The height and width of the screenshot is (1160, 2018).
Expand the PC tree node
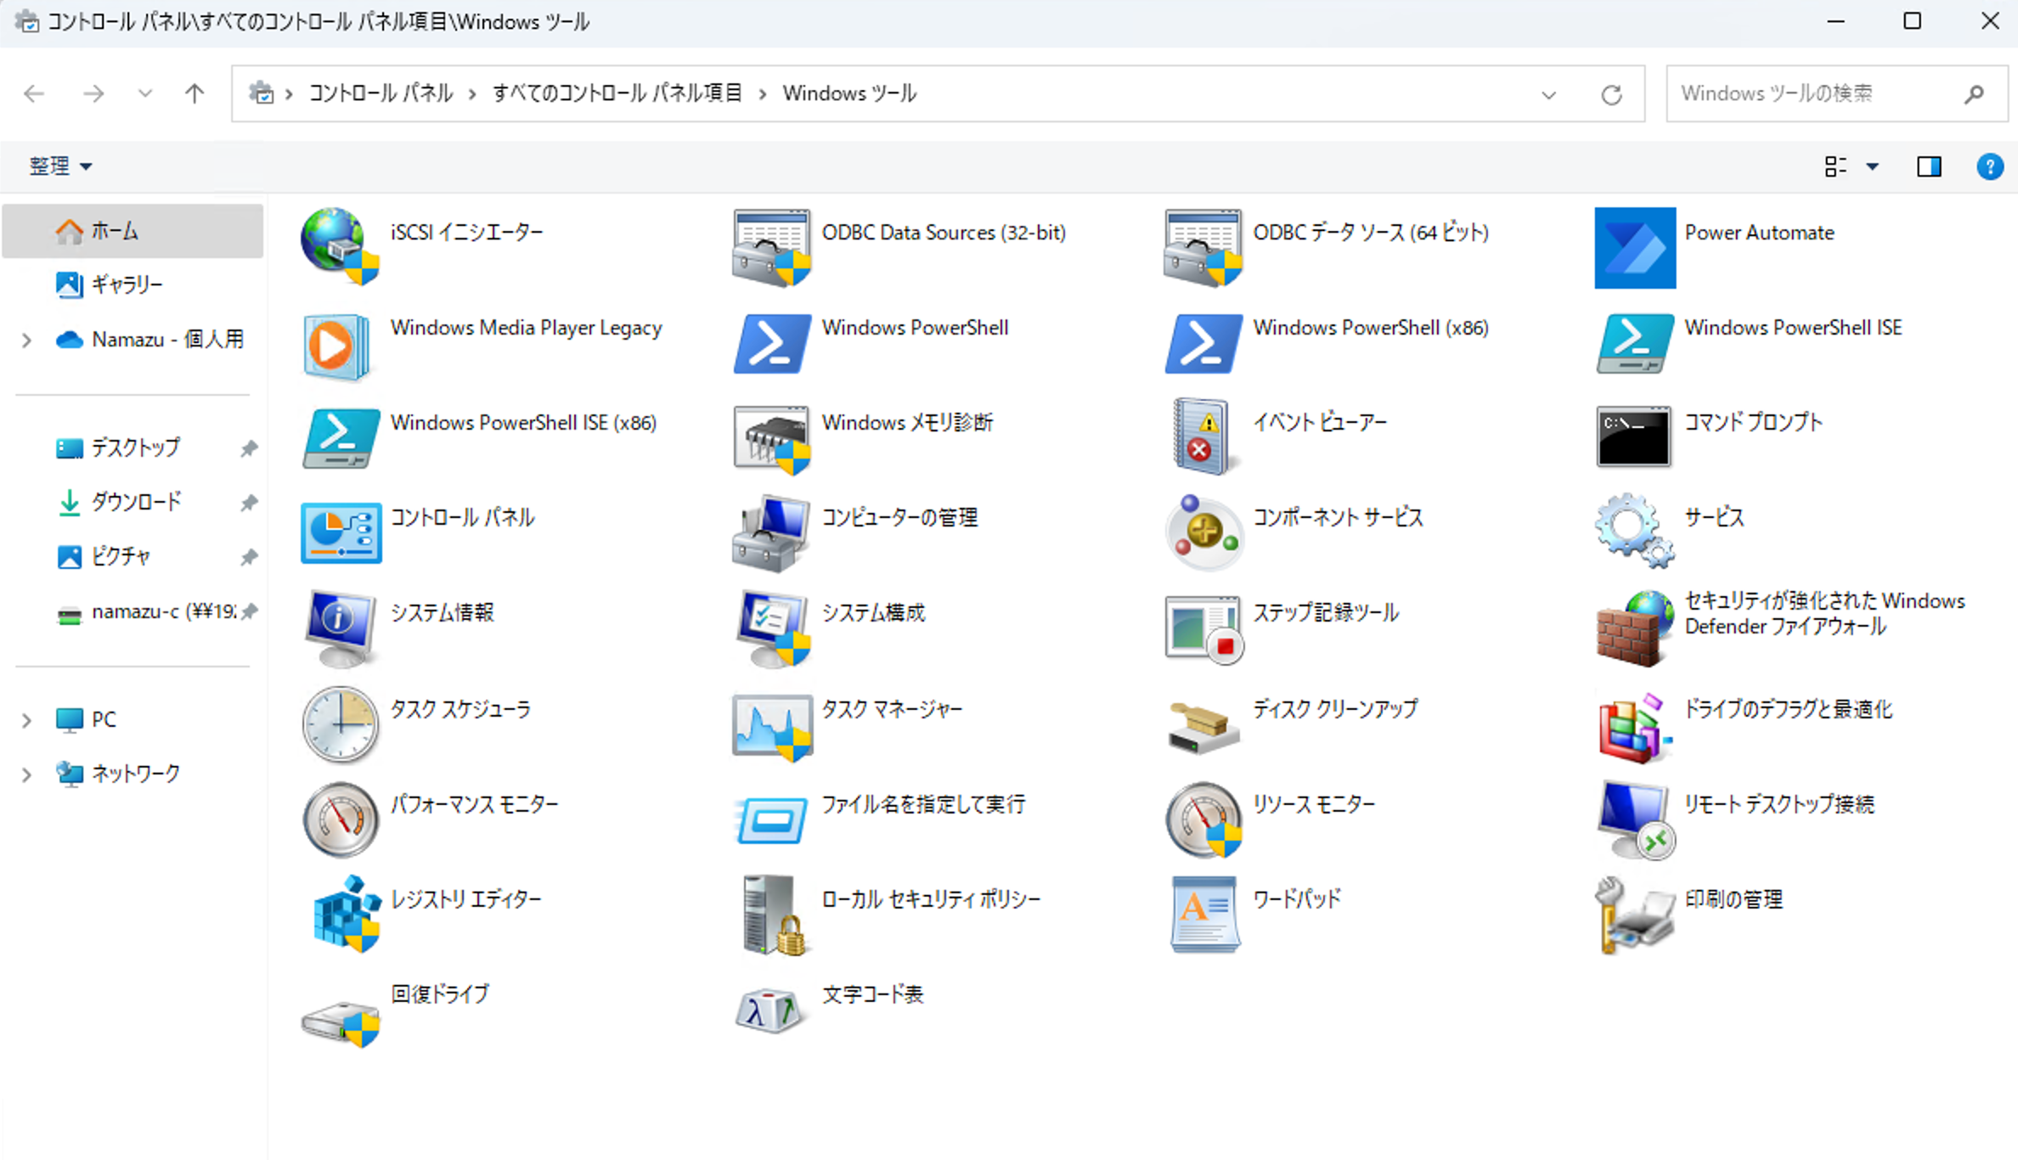click(27, 720)
